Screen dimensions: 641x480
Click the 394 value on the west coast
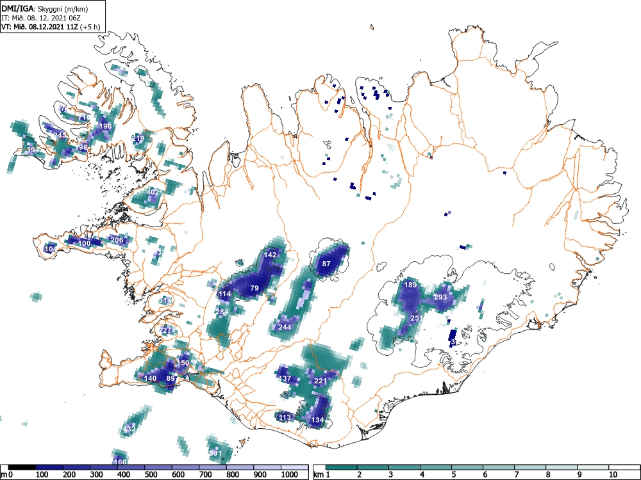tap(33, 150)
